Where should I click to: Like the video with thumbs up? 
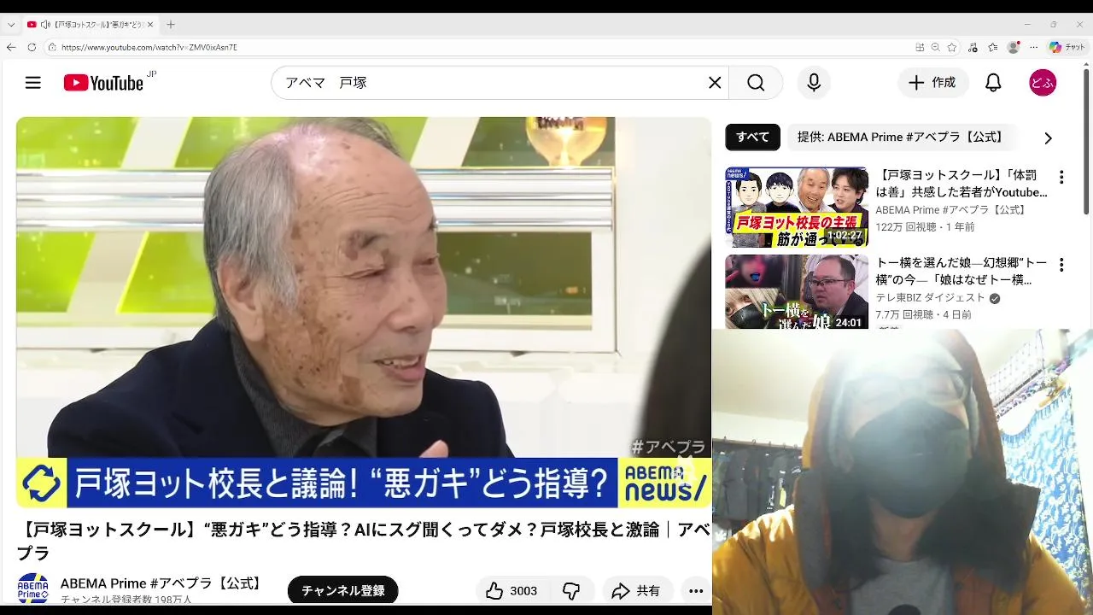click(x=511, y=590)
